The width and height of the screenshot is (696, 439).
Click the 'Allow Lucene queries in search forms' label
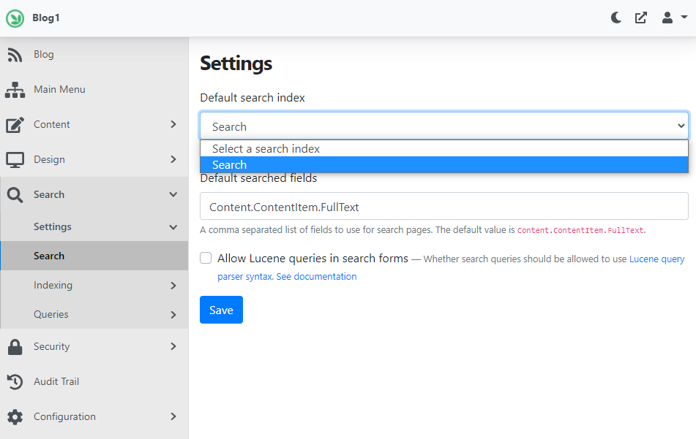(313, 259)
